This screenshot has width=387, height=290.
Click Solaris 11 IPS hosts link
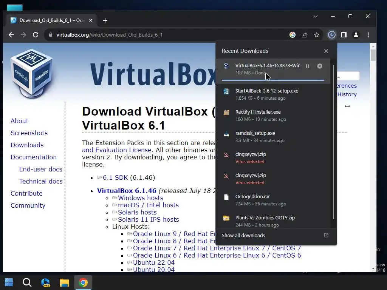(x=148, y=219)
